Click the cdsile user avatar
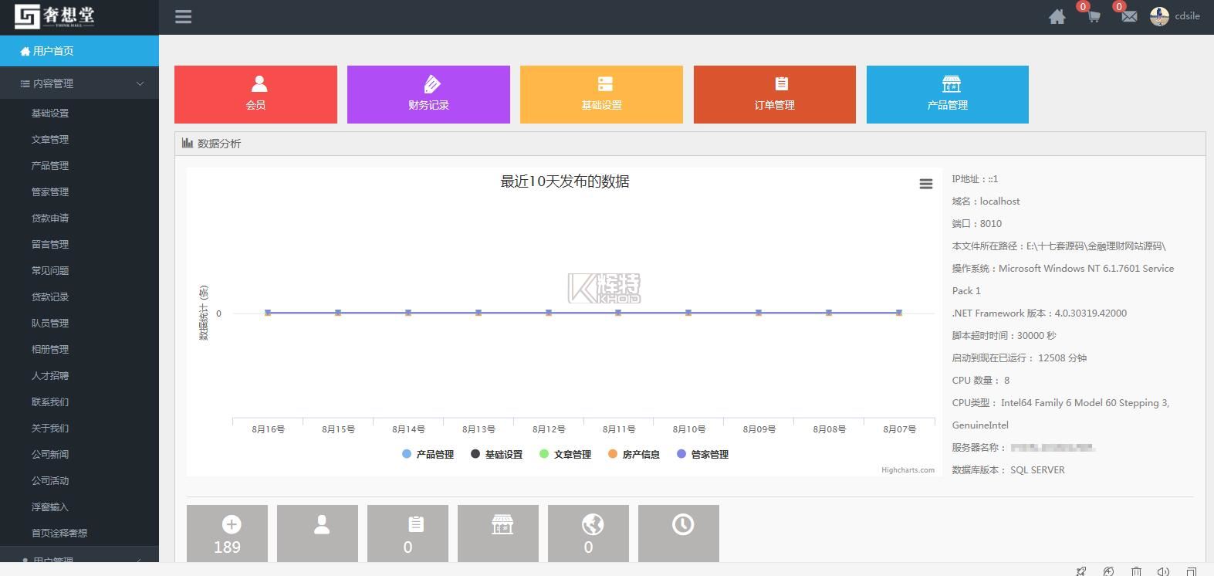The image size is (1214, 576). [x=1158, y=16]
